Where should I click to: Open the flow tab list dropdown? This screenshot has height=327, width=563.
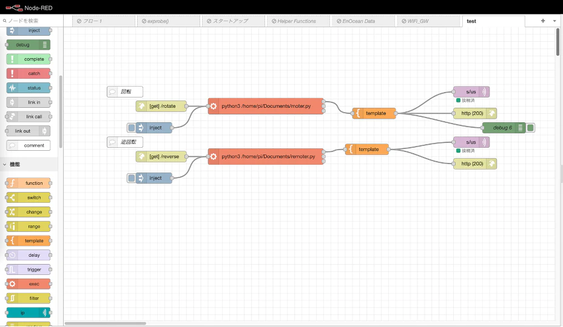[555, 21]
